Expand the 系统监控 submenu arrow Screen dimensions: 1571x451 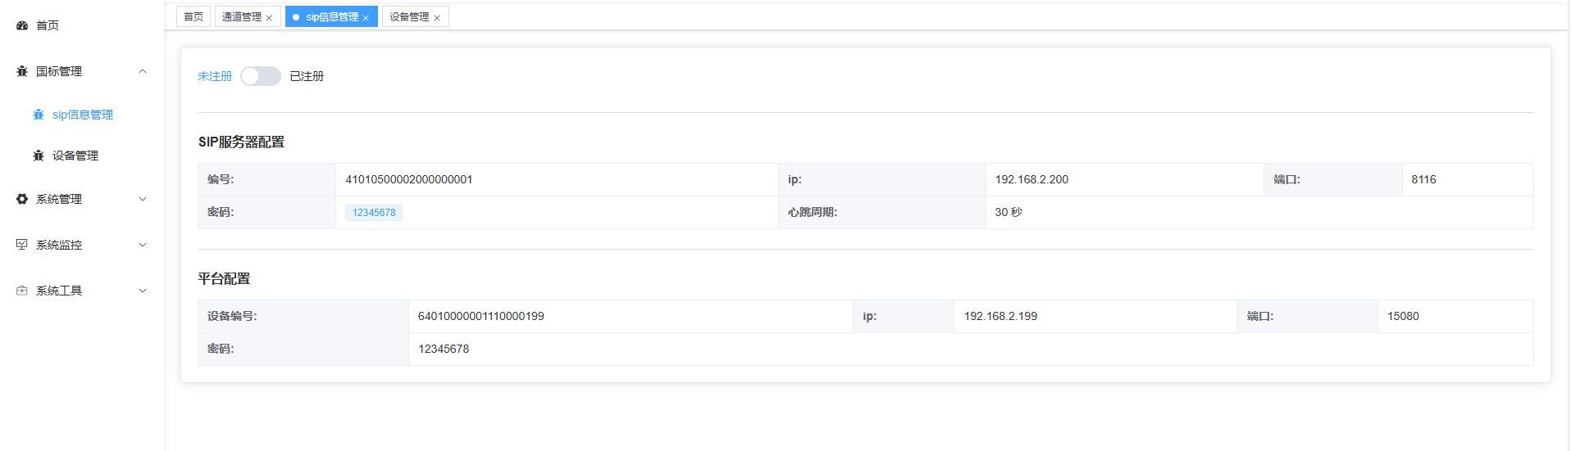[143, 245]
